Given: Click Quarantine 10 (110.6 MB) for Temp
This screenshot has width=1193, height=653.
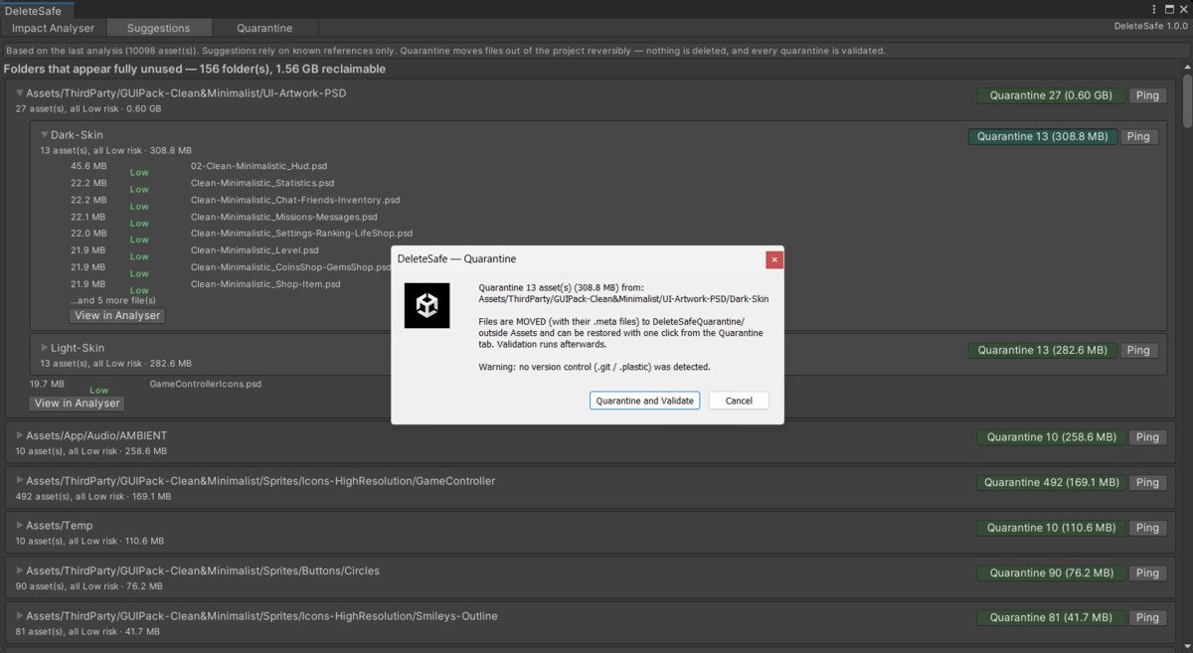Looking at the screenshot, I should [x=1052, y=528].
